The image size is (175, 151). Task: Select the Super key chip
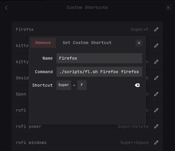click(x=64, y=85)
